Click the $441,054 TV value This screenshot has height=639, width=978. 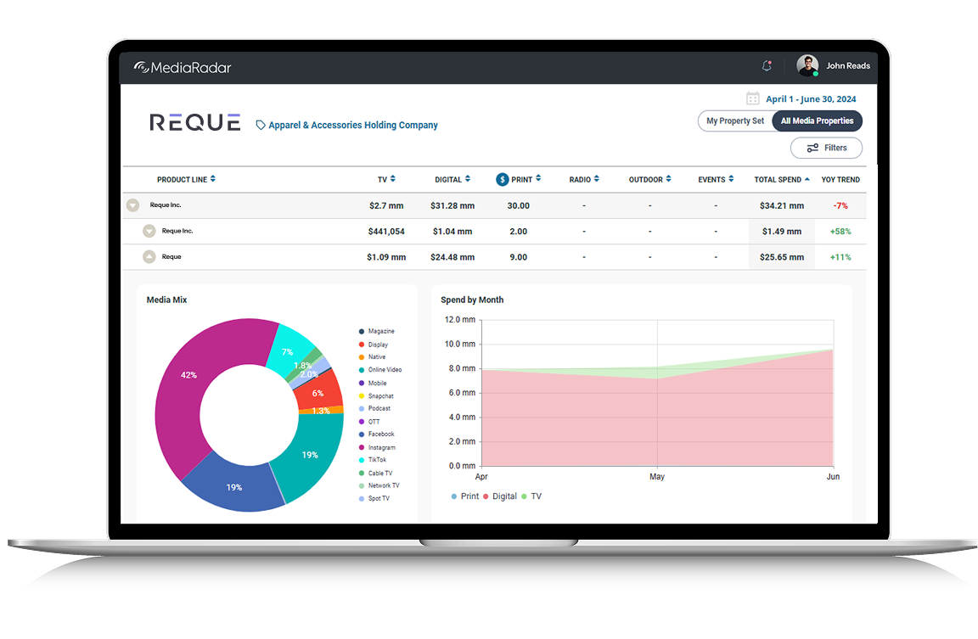[386, 232]
